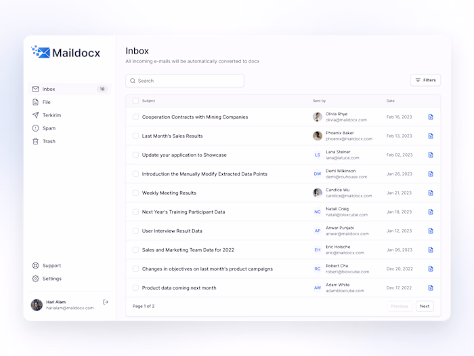Click Olivia Rhye's avatar photo
This screenshot has height=356, width=474.
(x=318, y=117)
